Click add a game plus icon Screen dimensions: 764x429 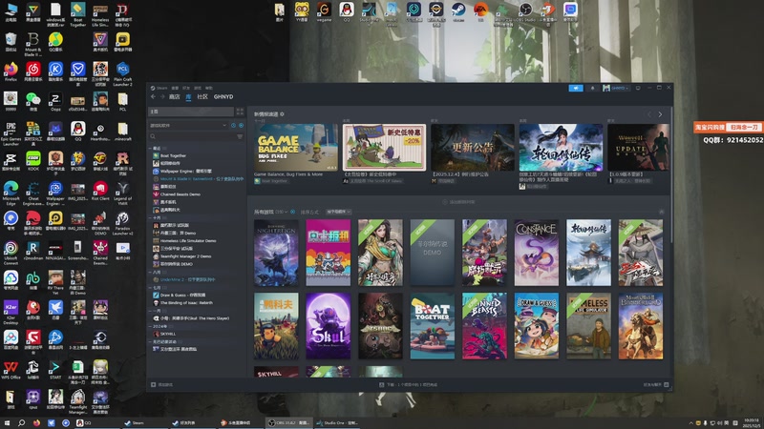tap(154, 384)
